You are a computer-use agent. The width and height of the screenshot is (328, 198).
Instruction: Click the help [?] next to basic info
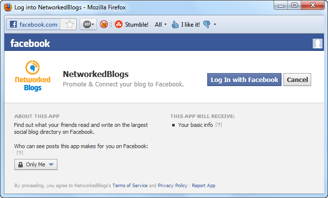(x=219, y=125)
